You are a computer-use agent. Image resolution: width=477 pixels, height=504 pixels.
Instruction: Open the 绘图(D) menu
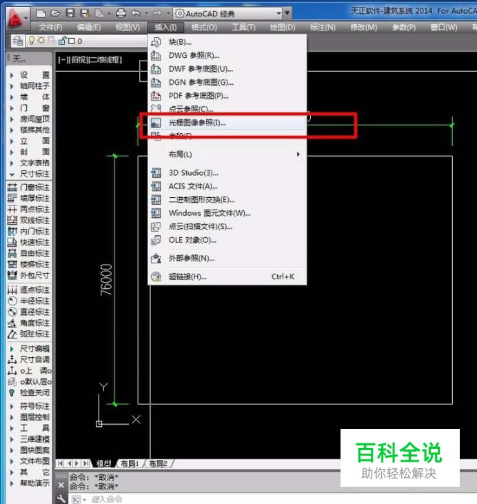[x=283, y=28]
